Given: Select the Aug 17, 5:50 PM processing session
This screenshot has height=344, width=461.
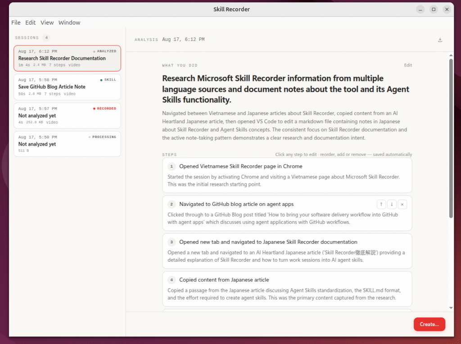Looking at the screenshot, I should (x=68, y=143).
